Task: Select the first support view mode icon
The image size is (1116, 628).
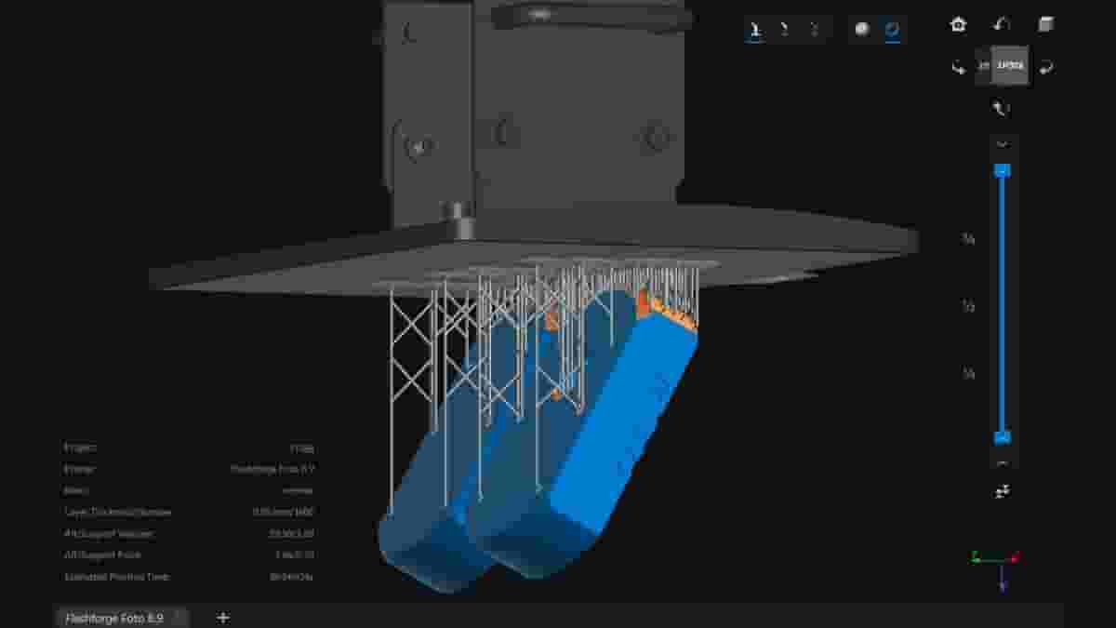Action: [755, 29]
